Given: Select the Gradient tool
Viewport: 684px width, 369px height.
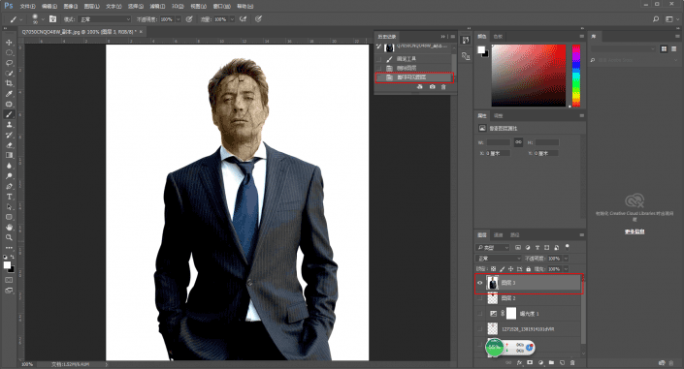Looking at the screenshot, I should tap(9, 155).
